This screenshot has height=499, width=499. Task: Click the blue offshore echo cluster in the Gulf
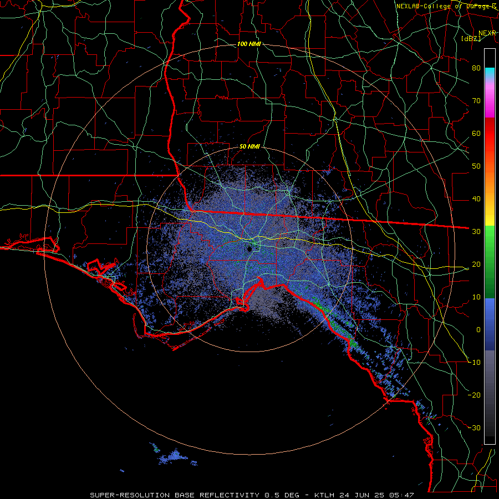[175, 457]
